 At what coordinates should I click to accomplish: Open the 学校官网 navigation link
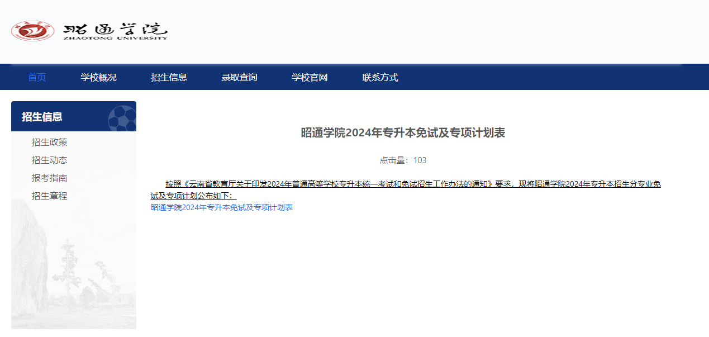click(x=310, y=77)
